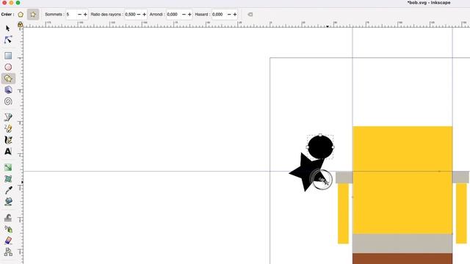Decrease the Arrondi value
The width and height of the screenshot is (470, 264).
tap(184, 15)
